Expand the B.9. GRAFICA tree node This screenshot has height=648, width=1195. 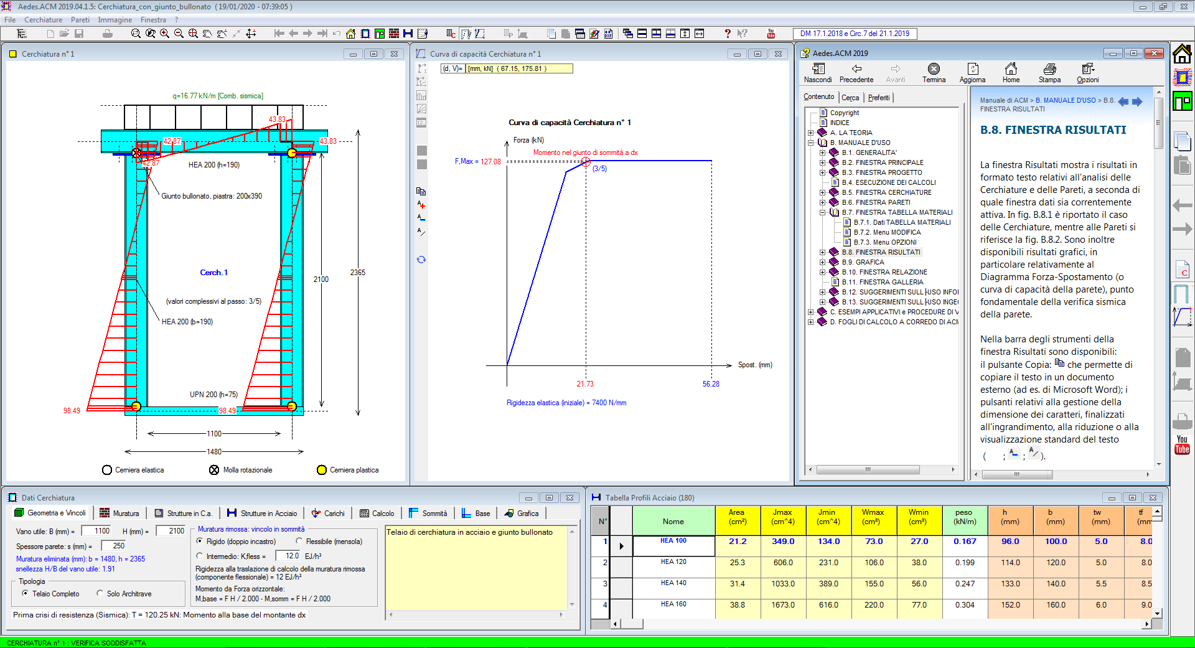(823, 262)
